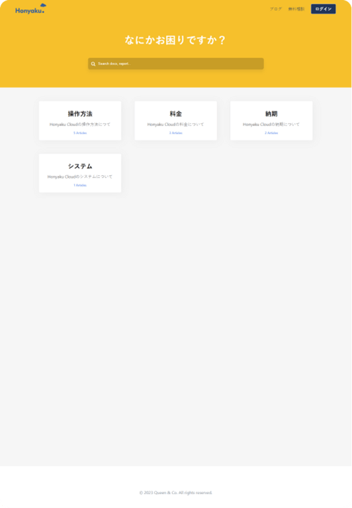The image size is (352, 508).
Task: Click the ログイン button
Action: (323, 9)
